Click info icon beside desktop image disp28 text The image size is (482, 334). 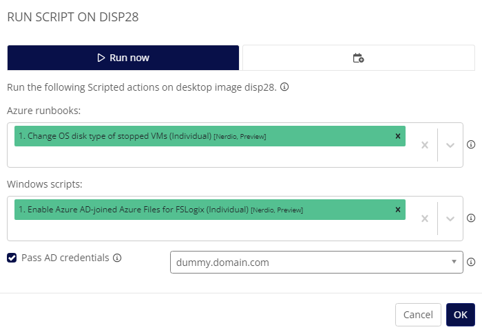284,87
